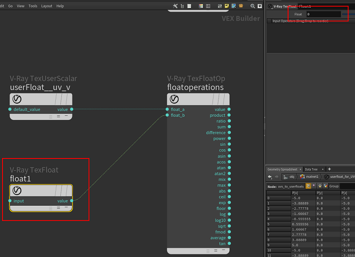Screen dimensions: 355x257
Task: Click floatoperations product output port
Action: point(229,115)
